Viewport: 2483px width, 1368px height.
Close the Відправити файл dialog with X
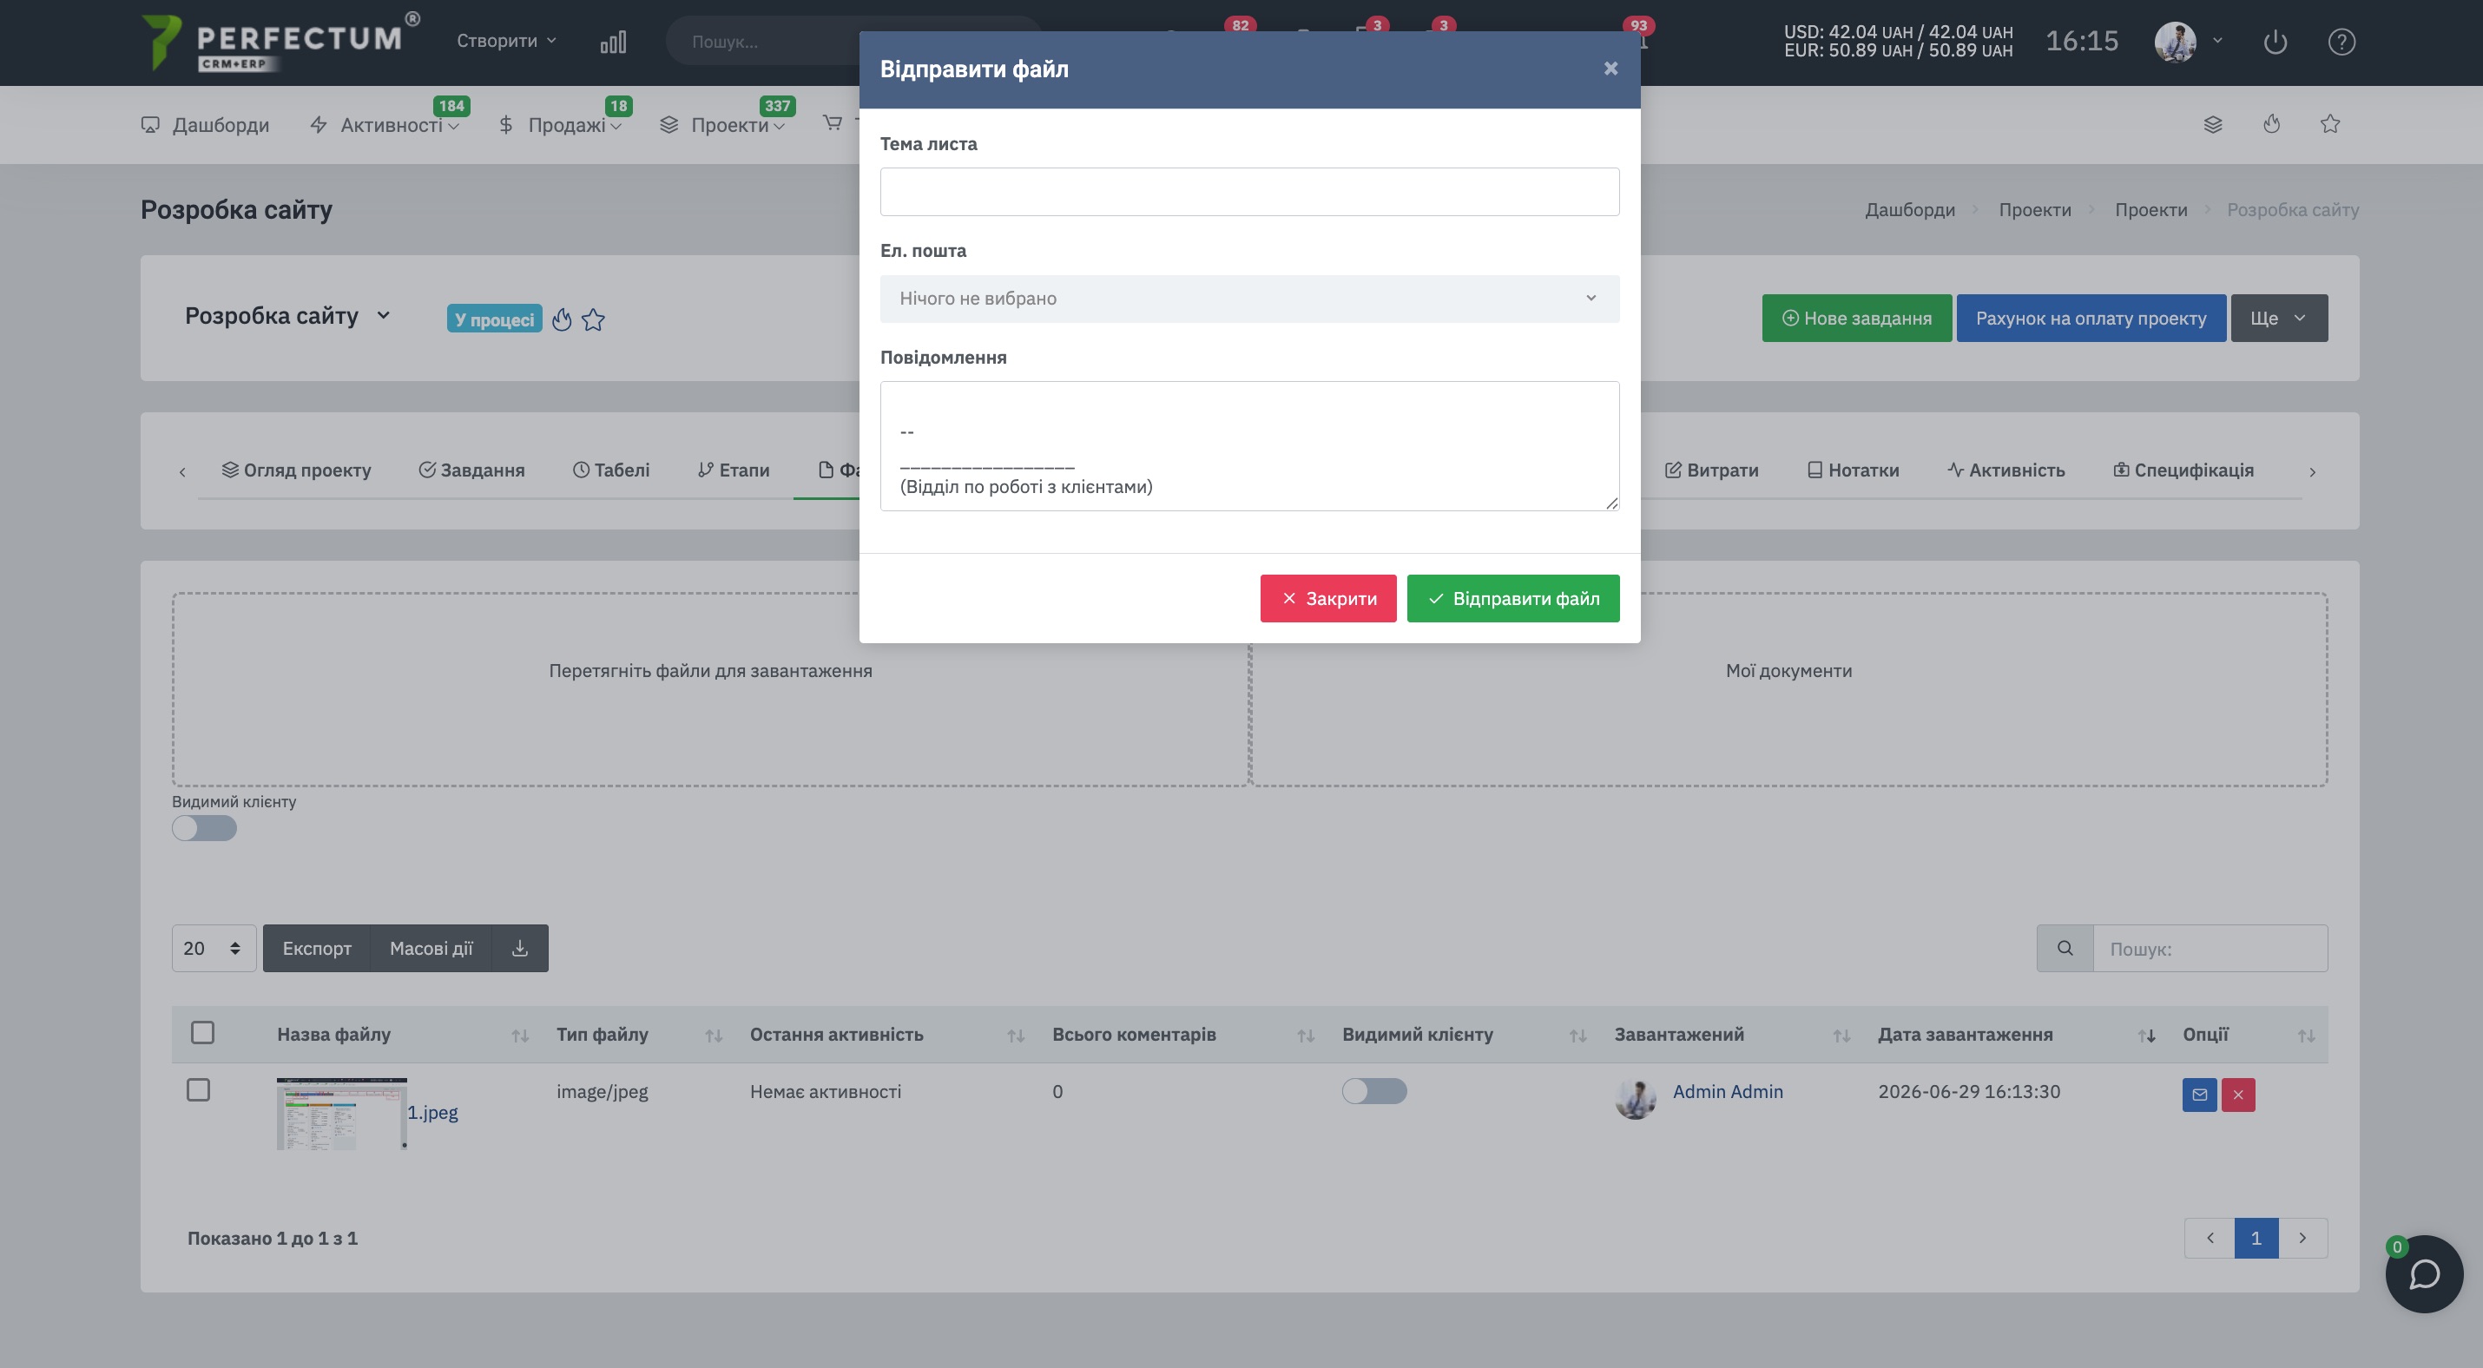click(1610, 69)
